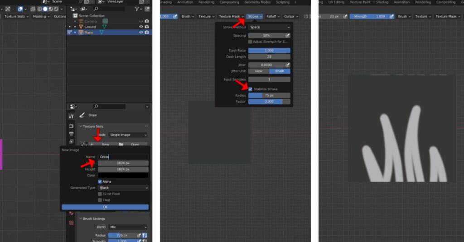
Task: Open Generated Type dropdown showing Blank
Action: (x=123, y=188)
